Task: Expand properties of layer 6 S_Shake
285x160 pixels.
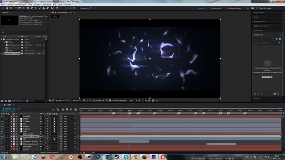Action: [x=12, y=129]
